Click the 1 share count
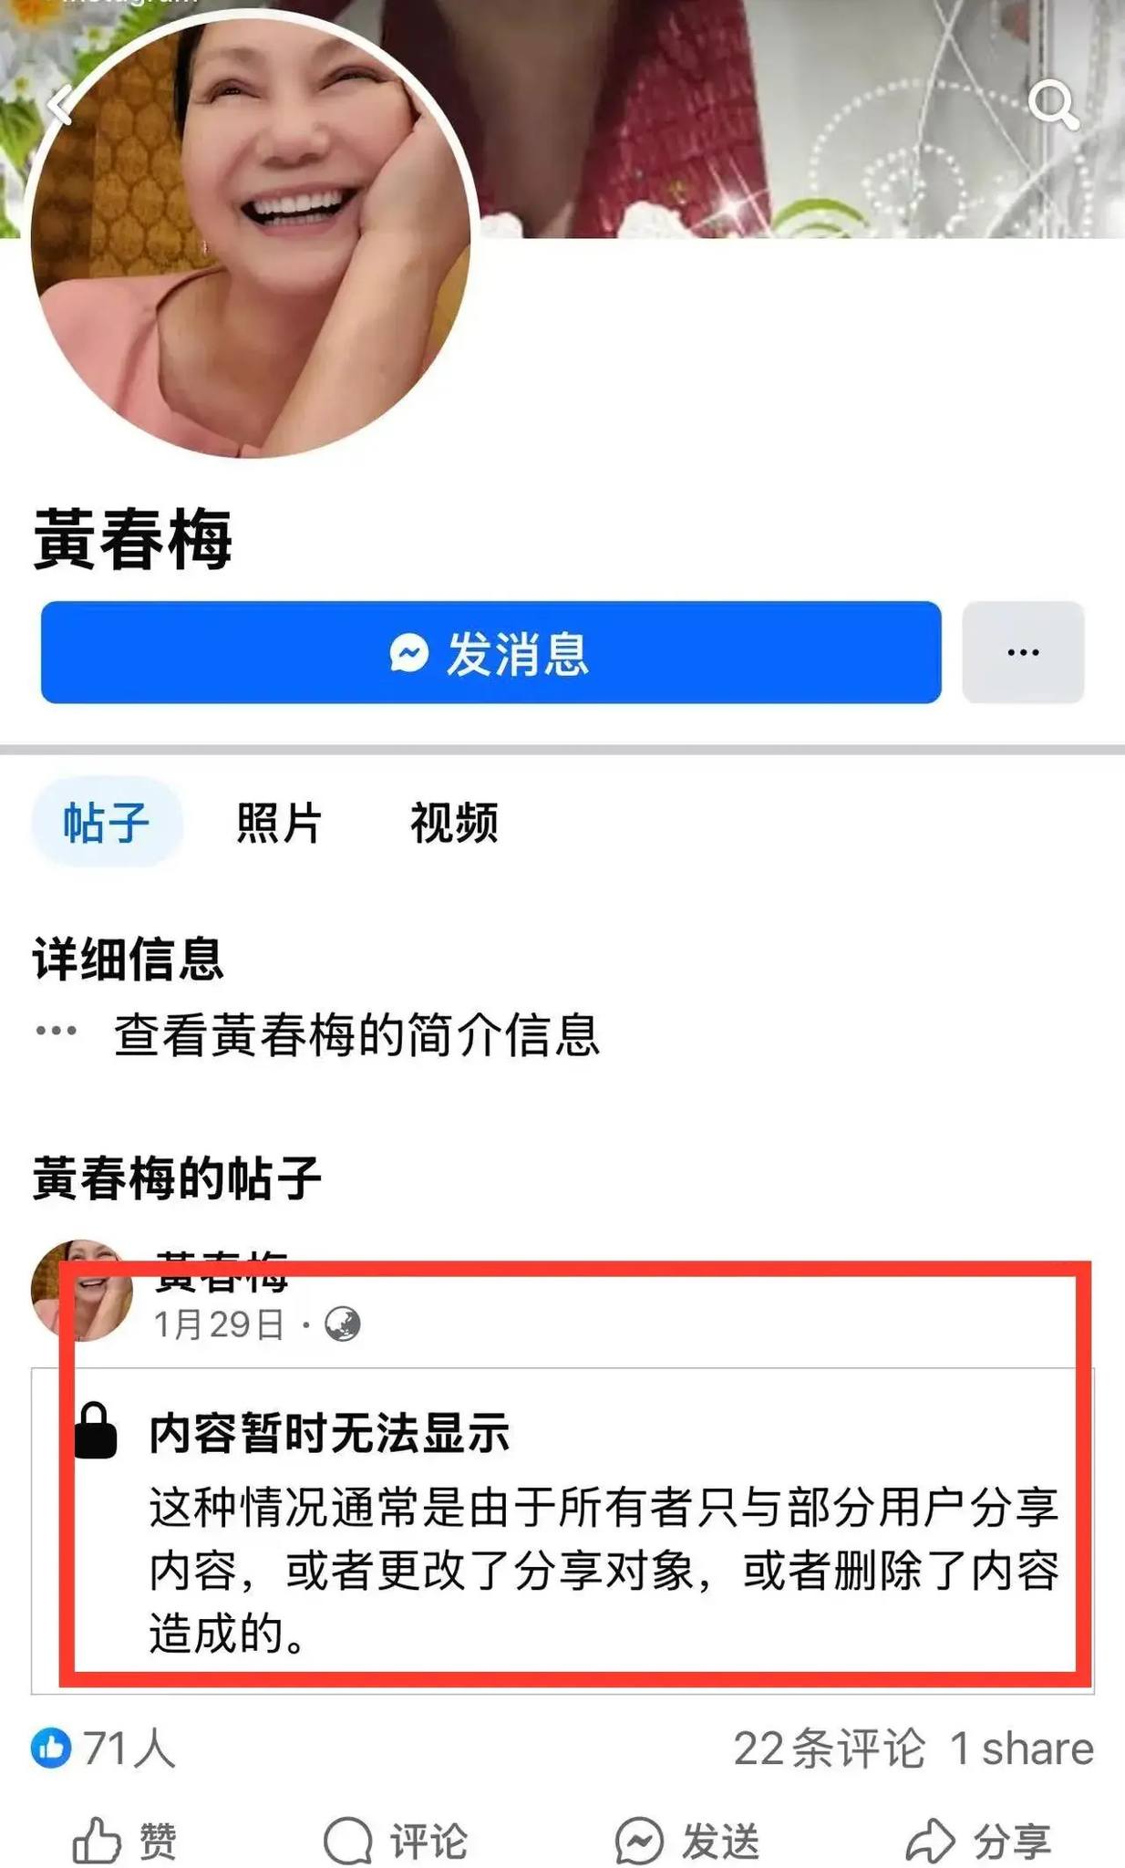Image resolution: width=1125 pixels, height=1868 pixels. tap(1022, 1749)
